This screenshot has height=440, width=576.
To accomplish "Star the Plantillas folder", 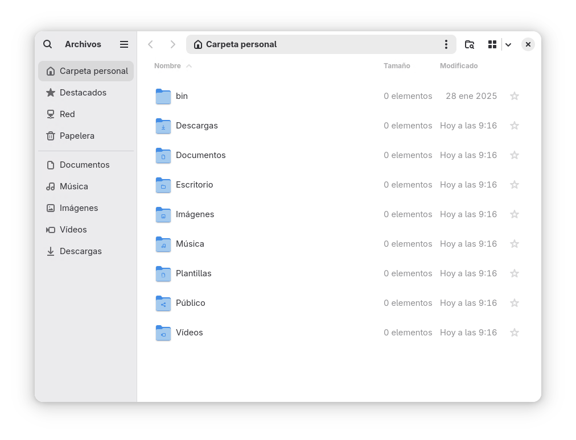I will point(514,273).
